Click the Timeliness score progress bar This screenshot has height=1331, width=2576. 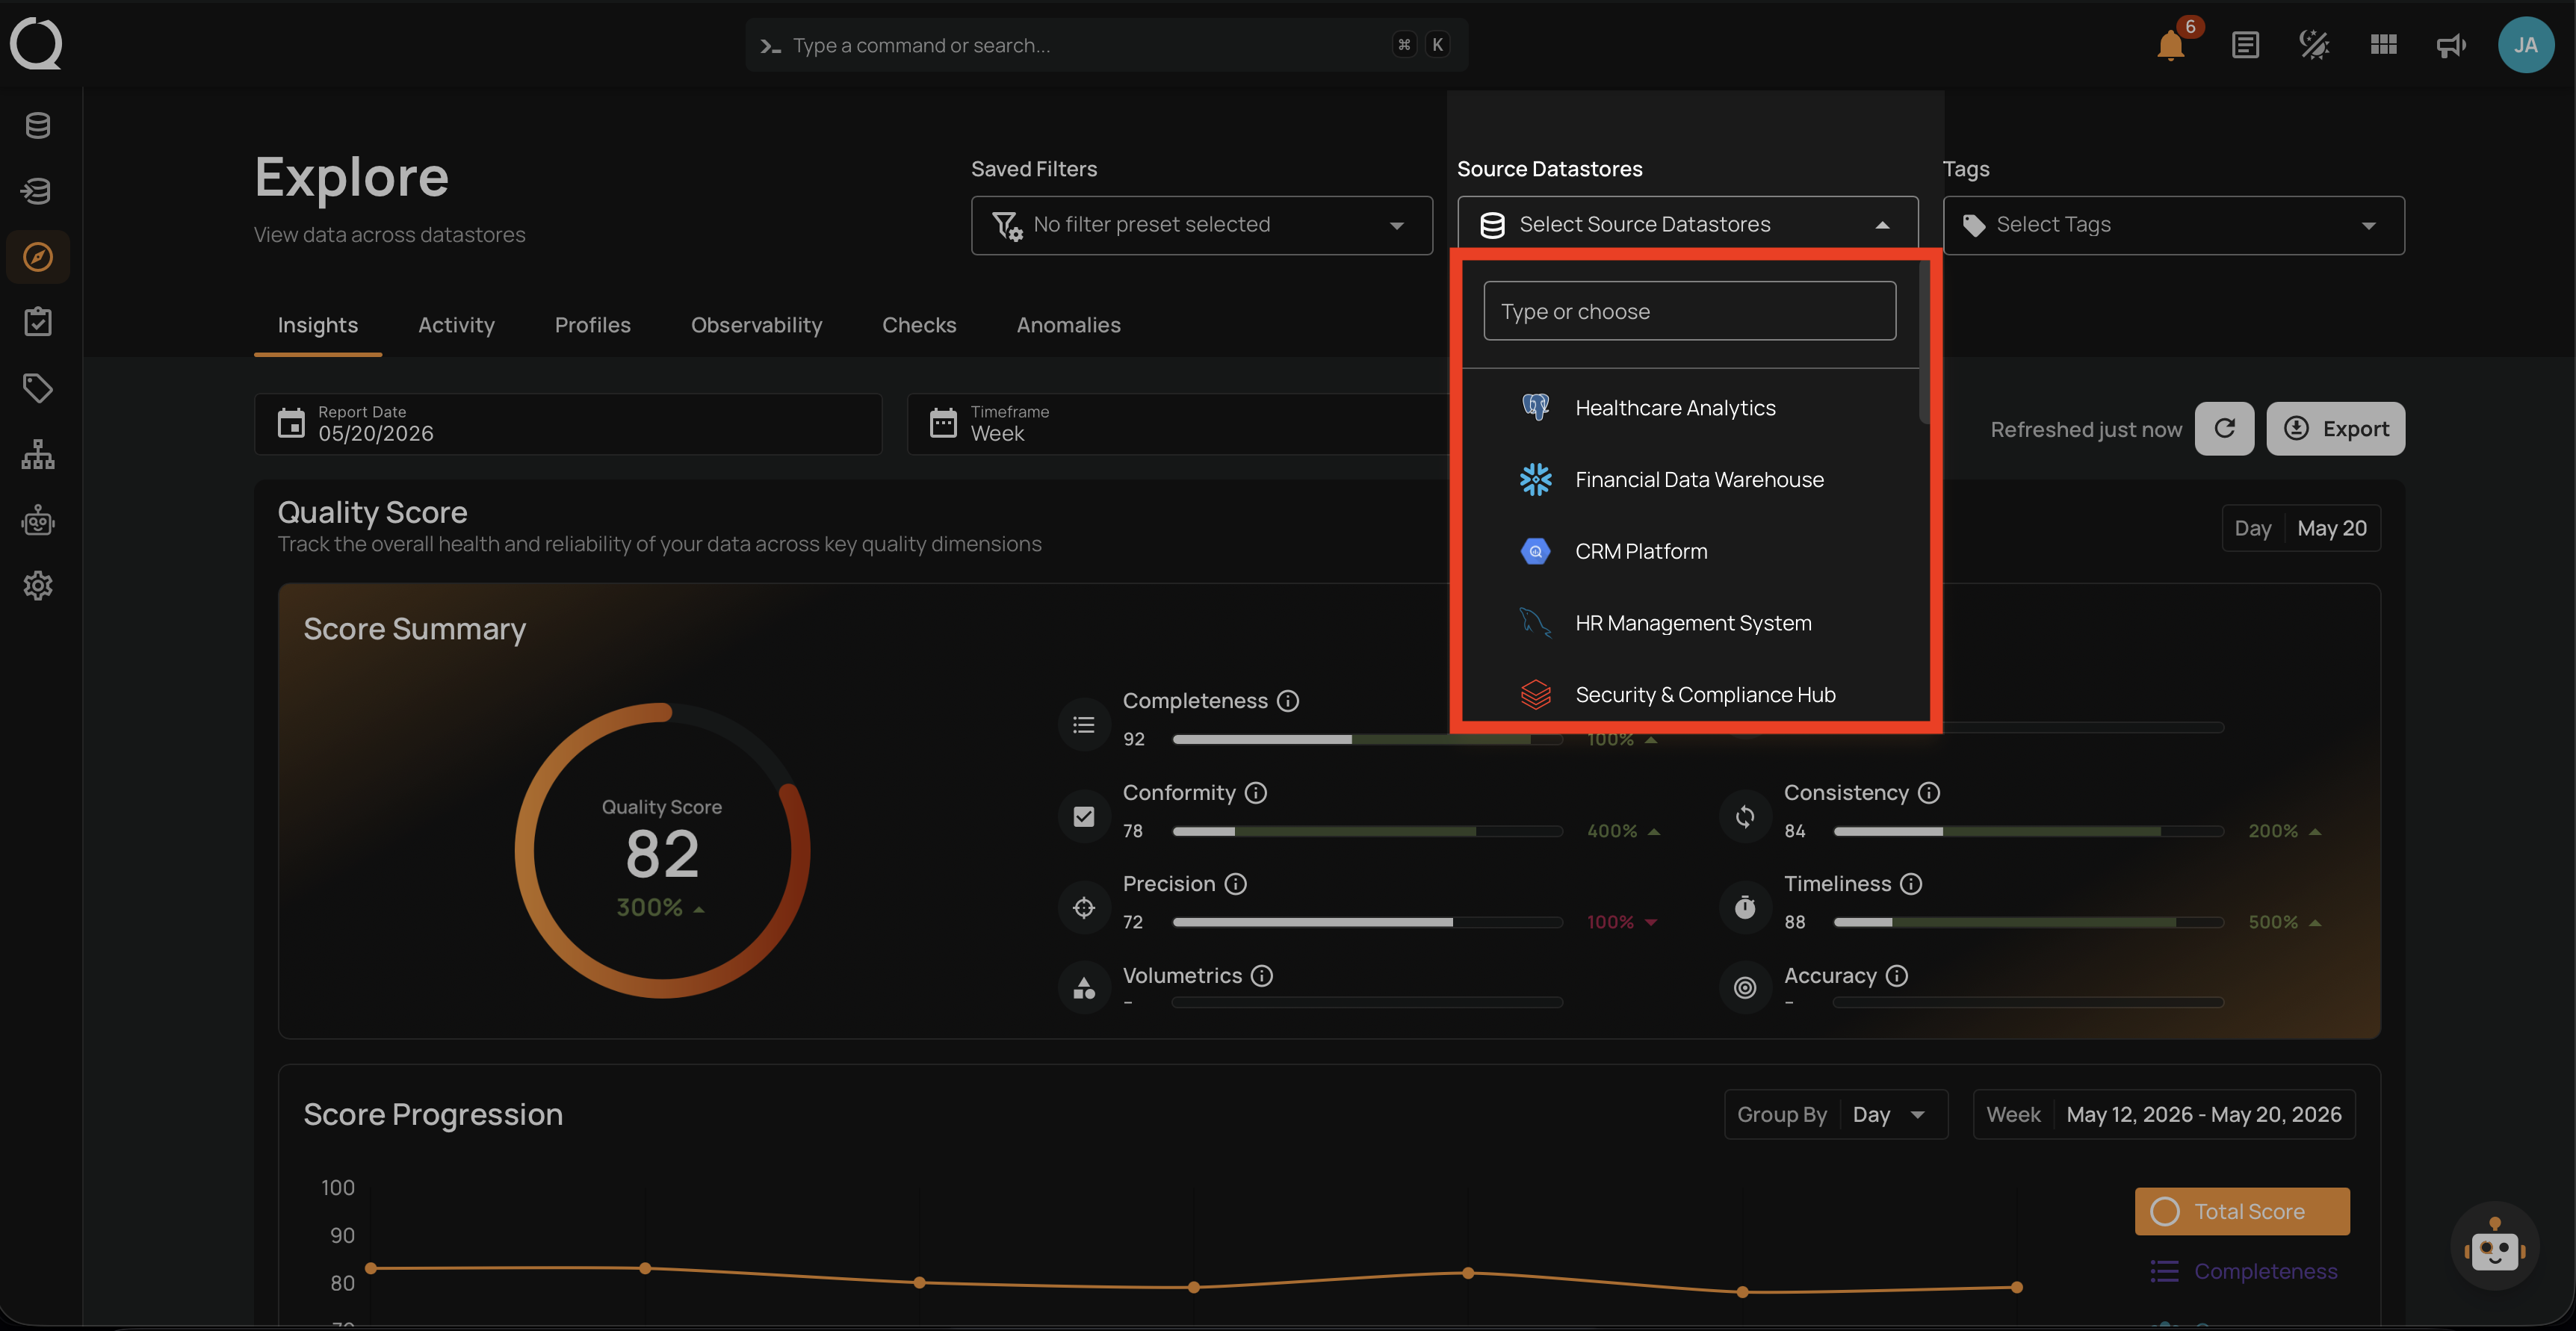(2028, 923)
